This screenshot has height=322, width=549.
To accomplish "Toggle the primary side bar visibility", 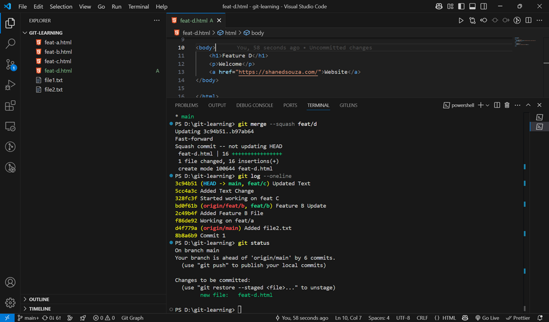I will click(461, 6).
